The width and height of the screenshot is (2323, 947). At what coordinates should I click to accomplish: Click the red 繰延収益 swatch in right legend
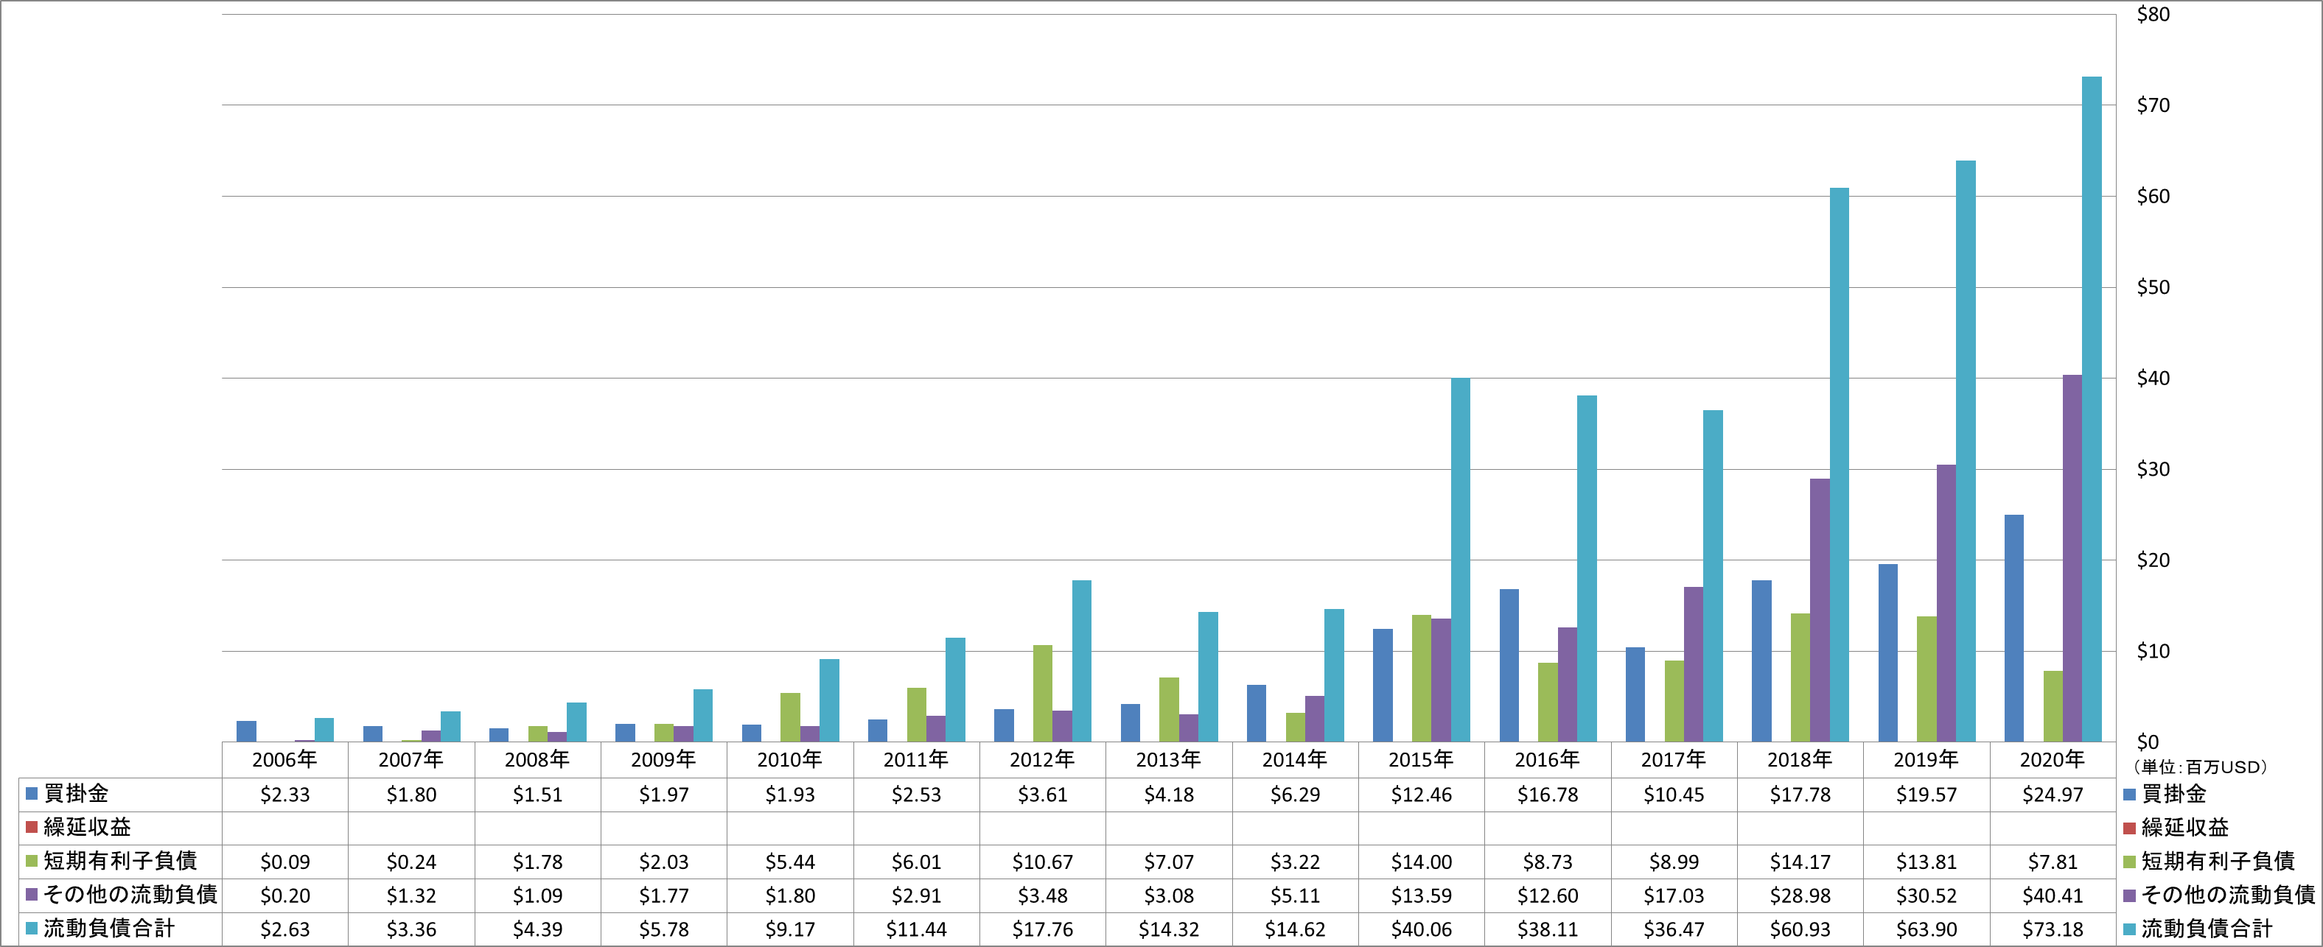2129,827
